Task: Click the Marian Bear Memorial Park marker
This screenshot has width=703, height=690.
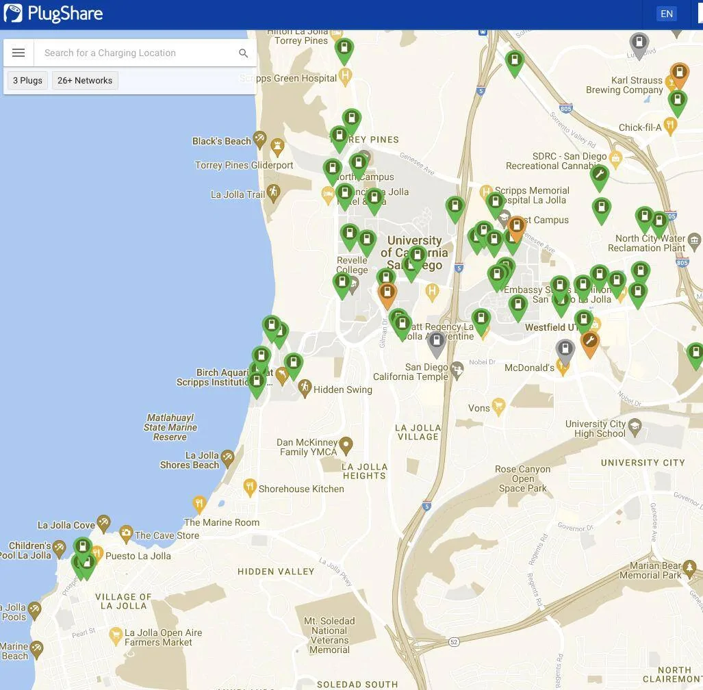Action: tap(689, 569)
